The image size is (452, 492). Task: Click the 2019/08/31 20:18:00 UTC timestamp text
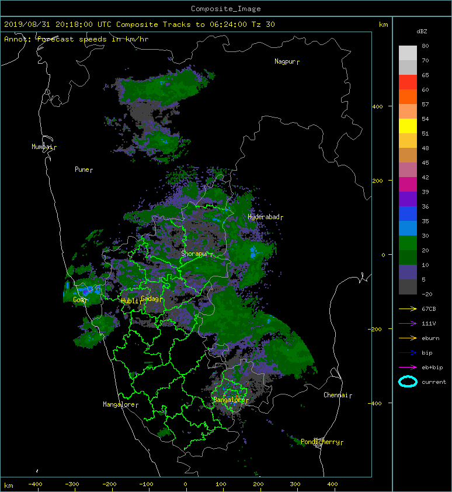[58, 25]
